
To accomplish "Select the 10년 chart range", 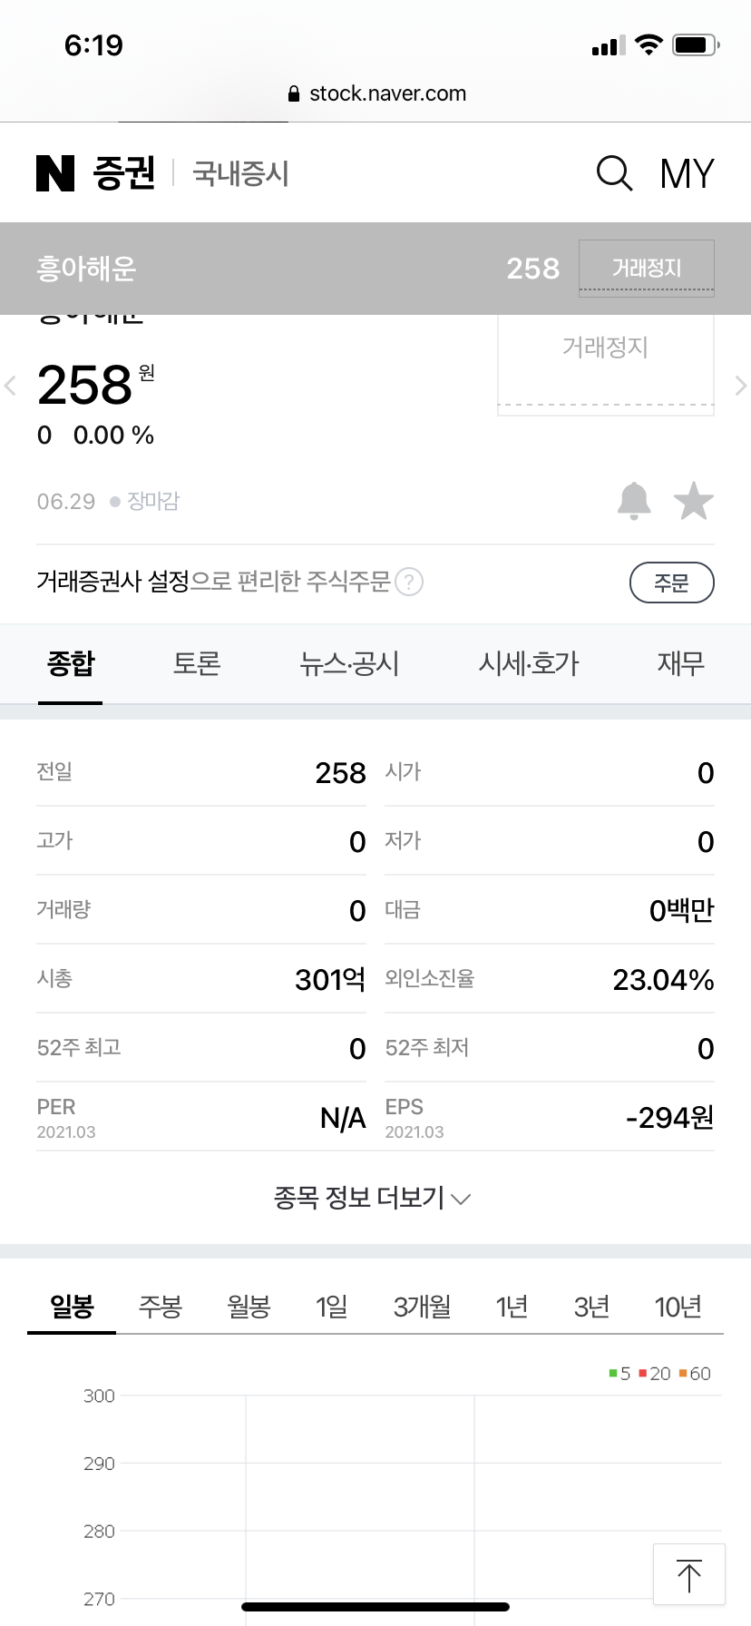I will 678,1307.
